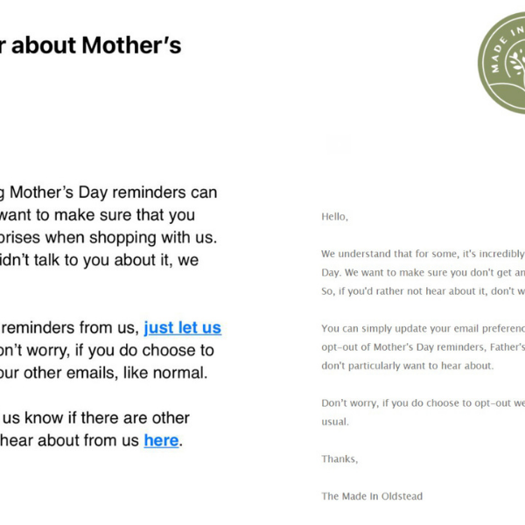Screen dimensions: 525x525
Task: Click the line "don't particularly want to hear about"
Action: (x=407, y=366)
